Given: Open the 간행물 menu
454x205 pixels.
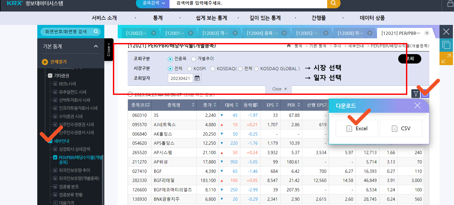Looking at the screenshot, I should (x=319, y=18).
